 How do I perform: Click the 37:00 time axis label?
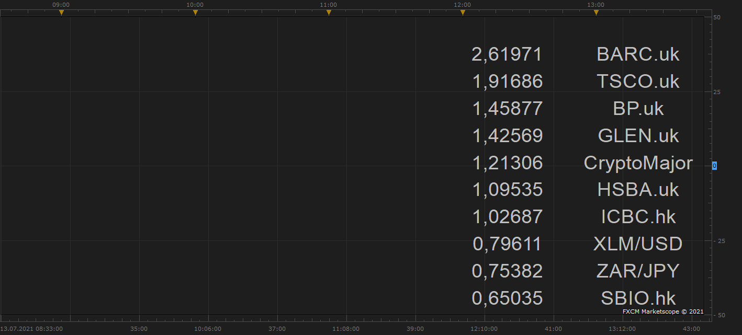pyautogui.click(x=277, y=329)
